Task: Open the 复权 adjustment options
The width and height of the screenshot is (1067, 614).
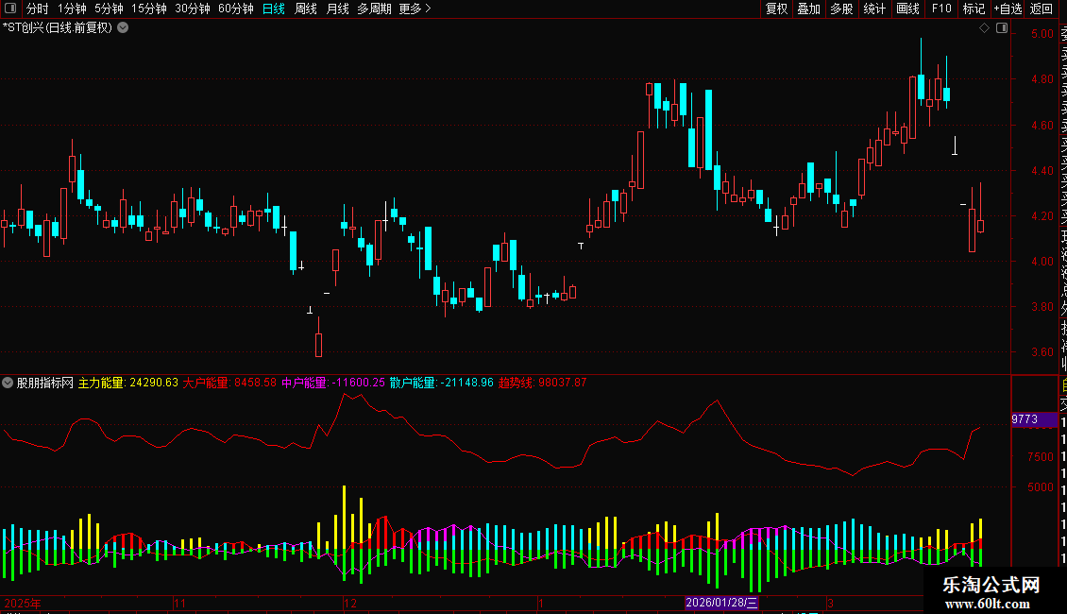Action: pos(776,9)
